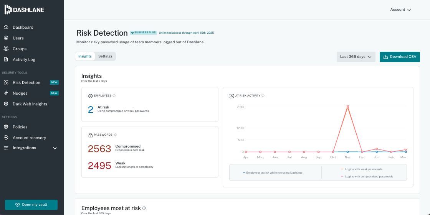
Task: Open the Users page icon
Action: [x=6, y=38]
